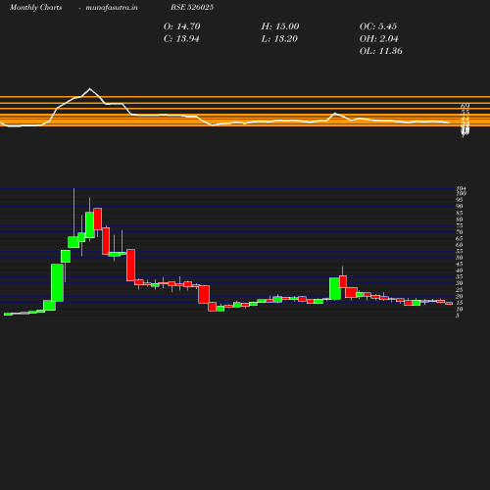This screenshot has width=490, height=490.
Task: Click the 50 price axis label
Action: click(x=460, y=258)
